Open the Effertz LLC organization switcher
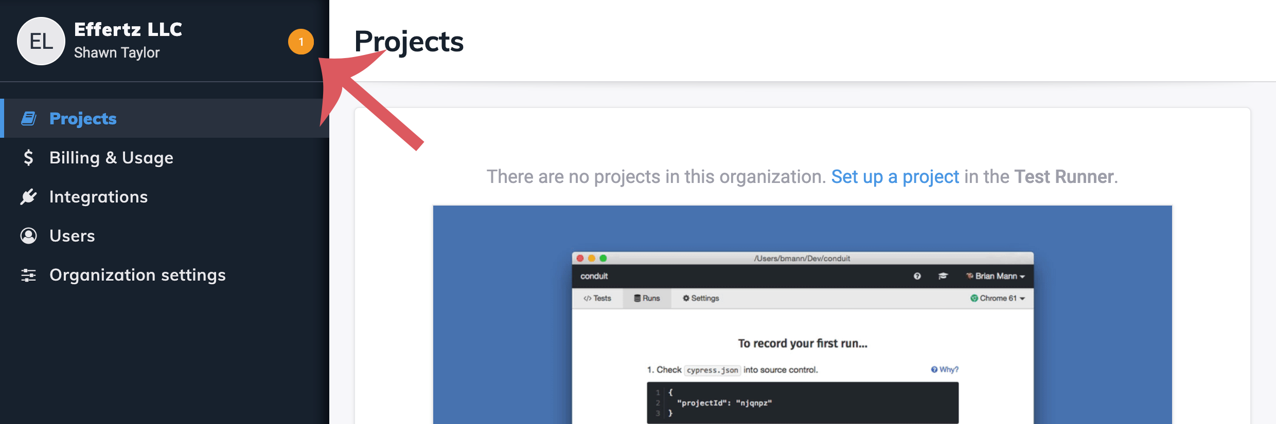The width and height of the screenshot is (1276, 424). (x=128, y=30)
